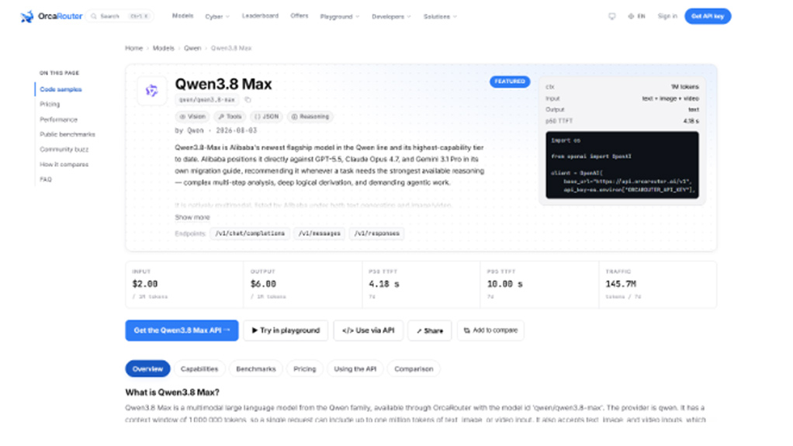
Task: Expand the Developers dropdown menu
Action: (x=391, y=17)
